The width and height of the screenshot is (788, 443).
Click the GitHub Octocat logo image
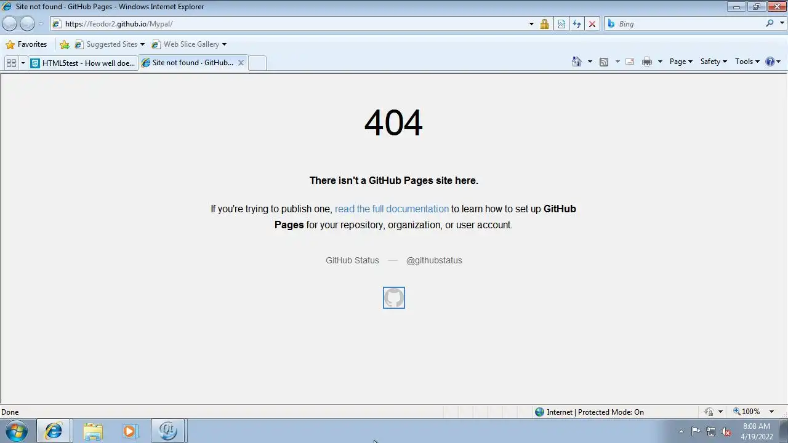coord(394,298)
